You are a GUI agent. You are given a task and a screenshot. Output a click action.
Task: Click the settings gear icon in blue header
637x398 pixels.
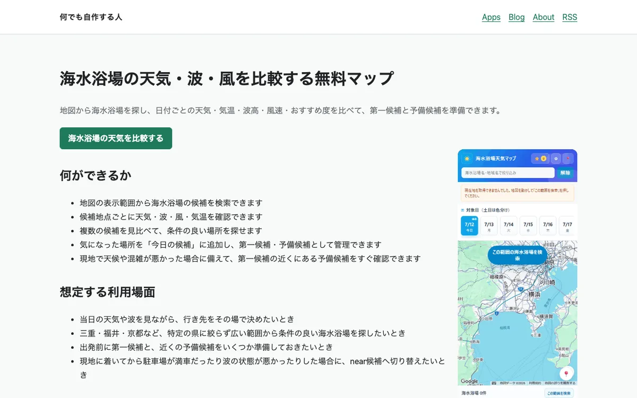pos(556,159)
